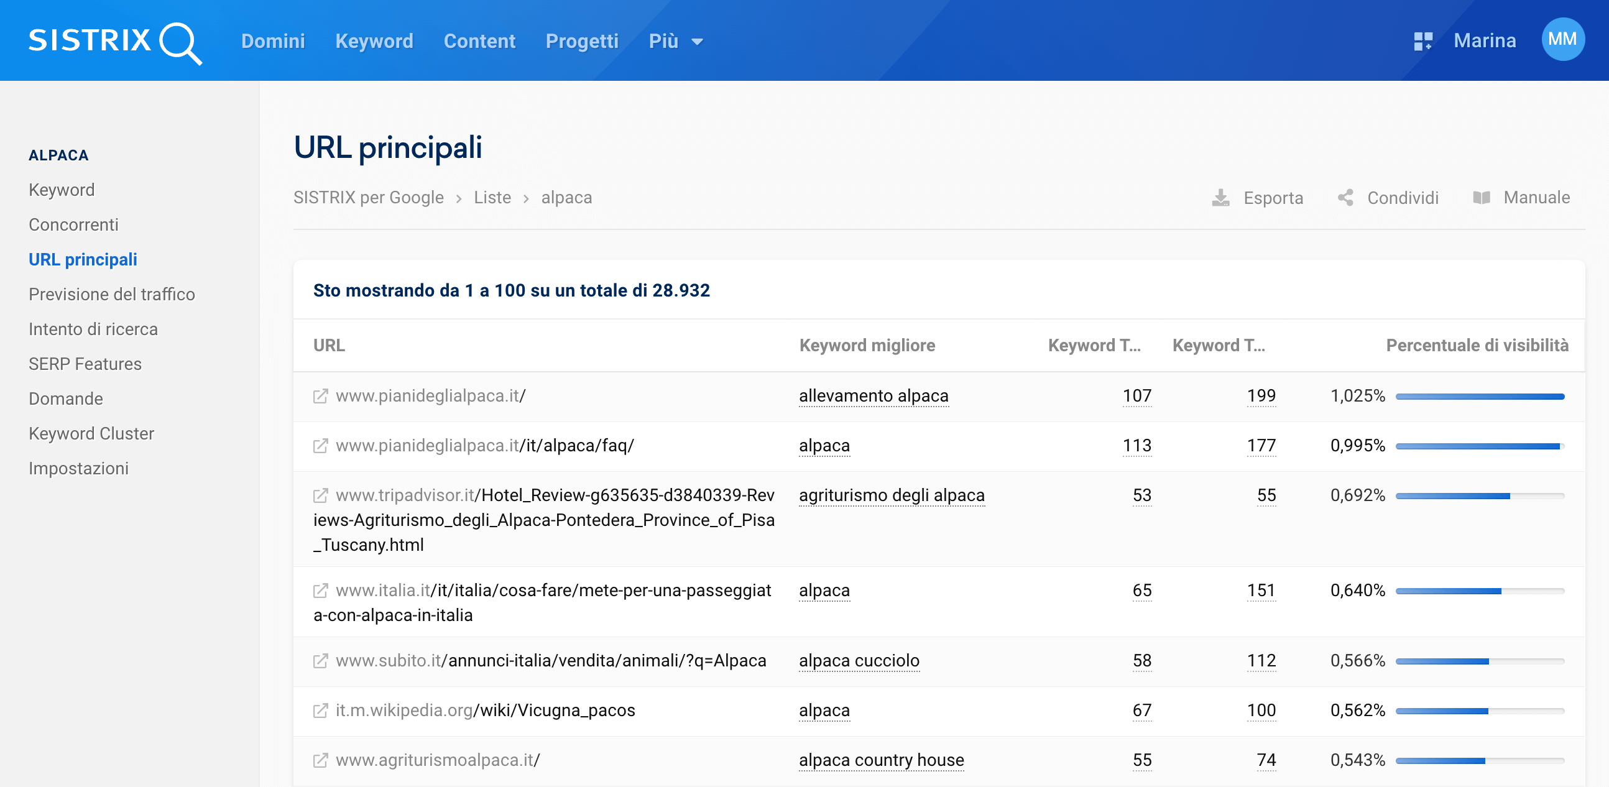Open external link icon for tripadvisor.it URL
Screen dimensions: 1609x787
tap(320, 495)
